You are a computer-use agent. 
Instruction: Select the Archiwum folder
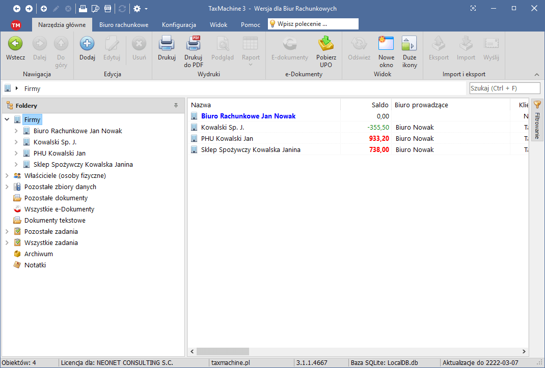point(38,254)
